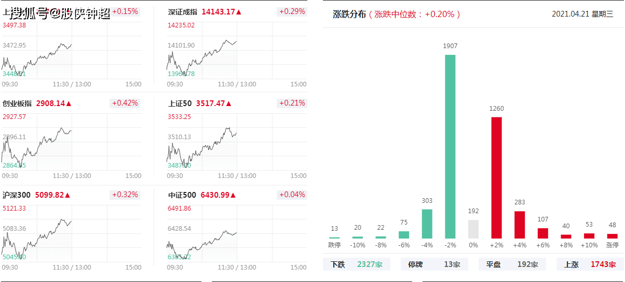
Task: Click the up arrow next to 2908.14
Action: [x=69, y=103]
